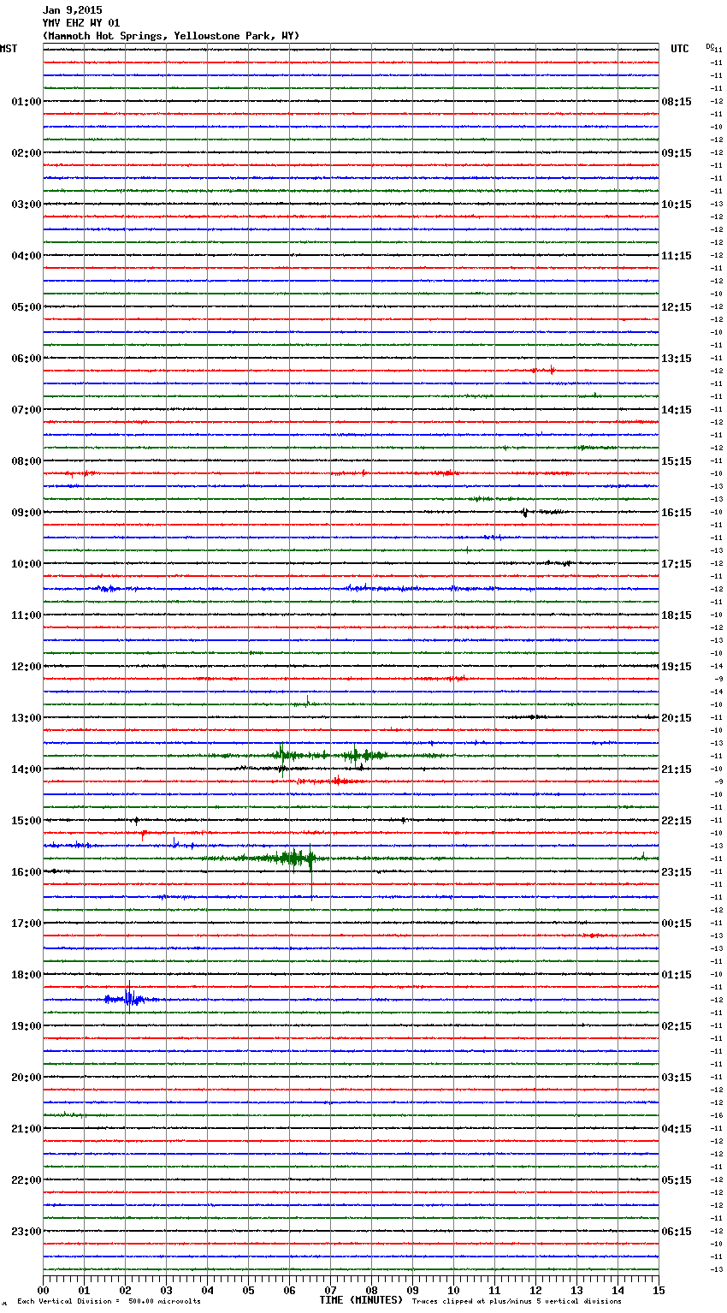This screenshot has height=1313, width=727.
Task: Click the 12:15 UTC time label
Action: pyautogui.click(x=677, y=307)
